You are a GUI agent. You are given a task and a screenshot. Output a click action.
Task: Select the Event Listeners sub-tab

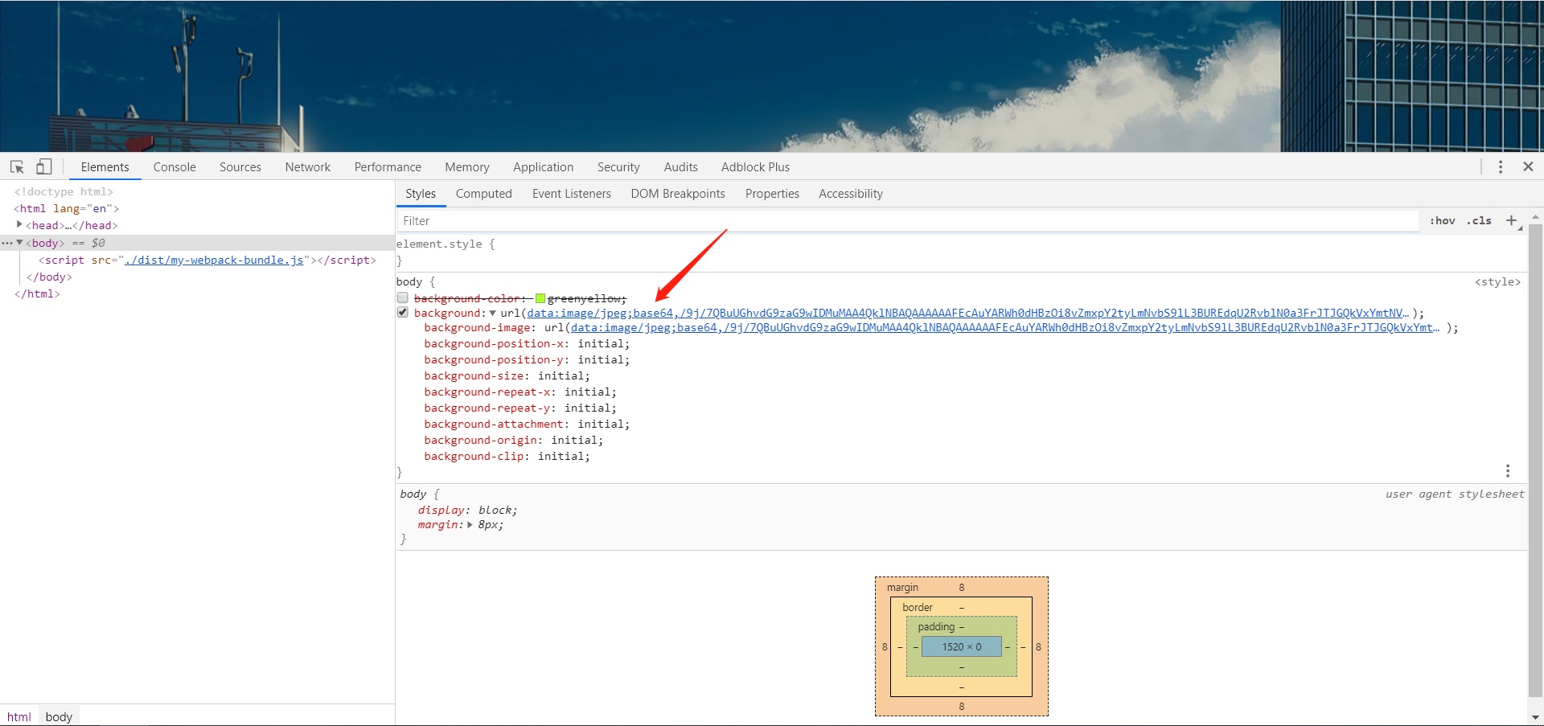pyautogui.click(x=571, y=193)
